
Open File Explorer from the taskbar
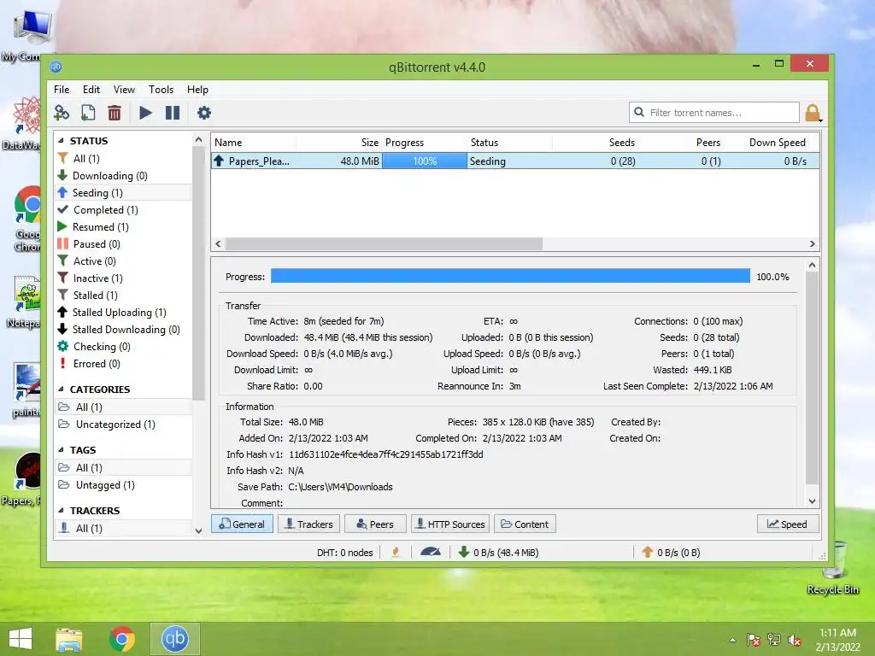tap(69, 639)
